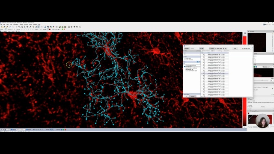Open the File menu
This screenshot has width=274, height=154.
pyautogui.click(x=1, y=24)
